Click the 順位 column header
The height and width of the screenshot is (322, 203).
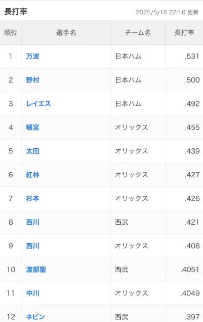point(11,33)
